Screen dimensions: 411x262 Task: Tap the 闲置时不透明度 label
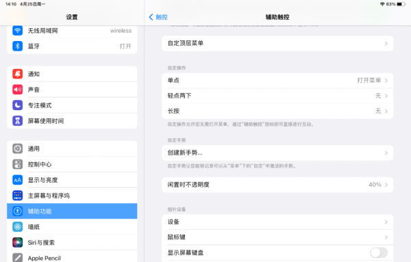[x=188, y=185]
